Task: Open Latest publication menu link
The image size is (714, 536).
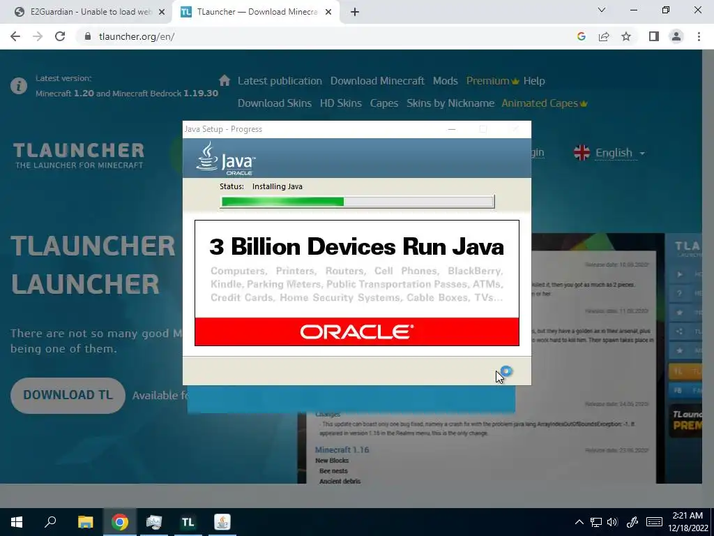Action: point(280,81)
